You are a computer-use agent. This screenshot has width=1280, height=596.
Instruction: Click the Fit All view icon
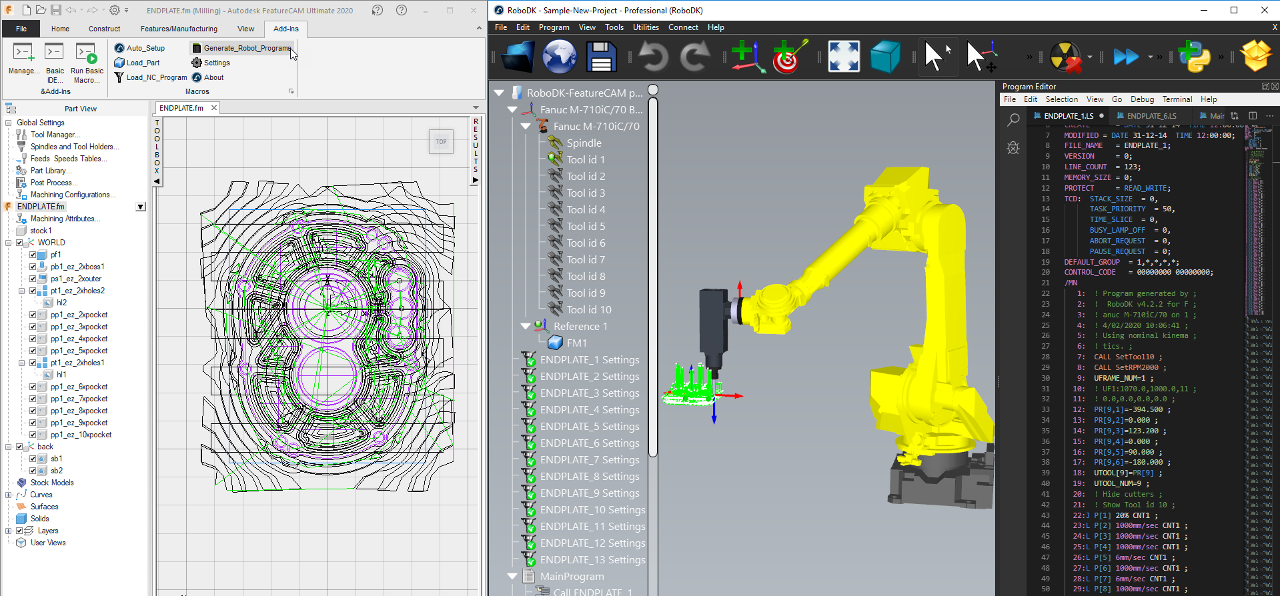tap(844, 57)
